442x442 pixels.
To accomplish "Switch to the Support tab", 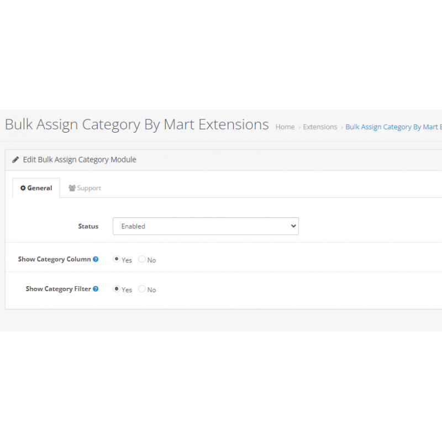I will pyautogui.click(x=85, y=188).
